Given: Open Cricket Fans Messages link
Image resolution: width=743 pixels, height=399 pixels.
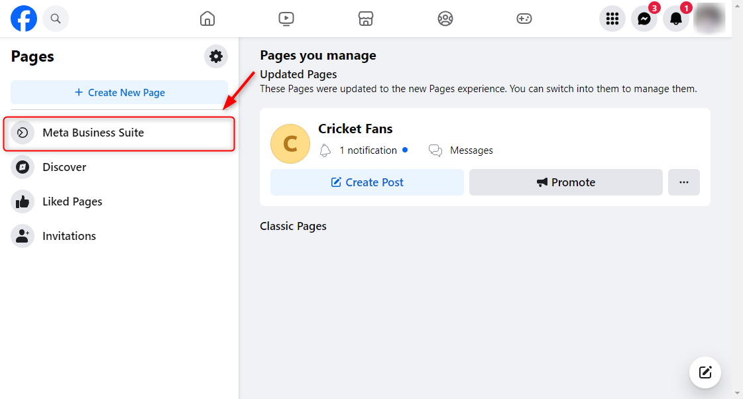Looking at the screenshot, I should (471, 150).
